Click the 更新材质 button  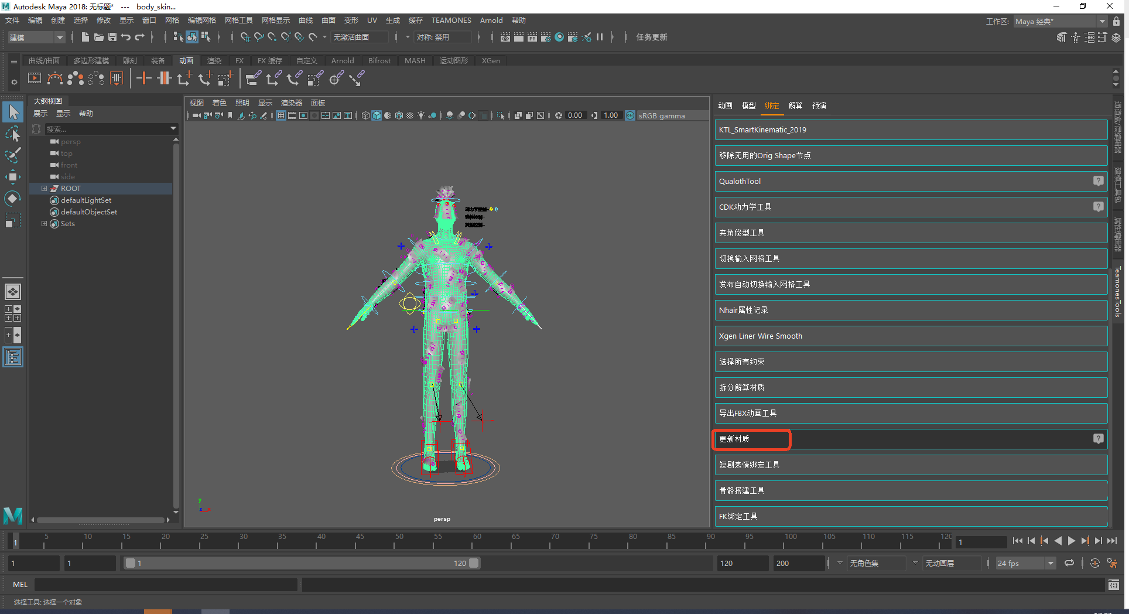click(x=751, y=439)
